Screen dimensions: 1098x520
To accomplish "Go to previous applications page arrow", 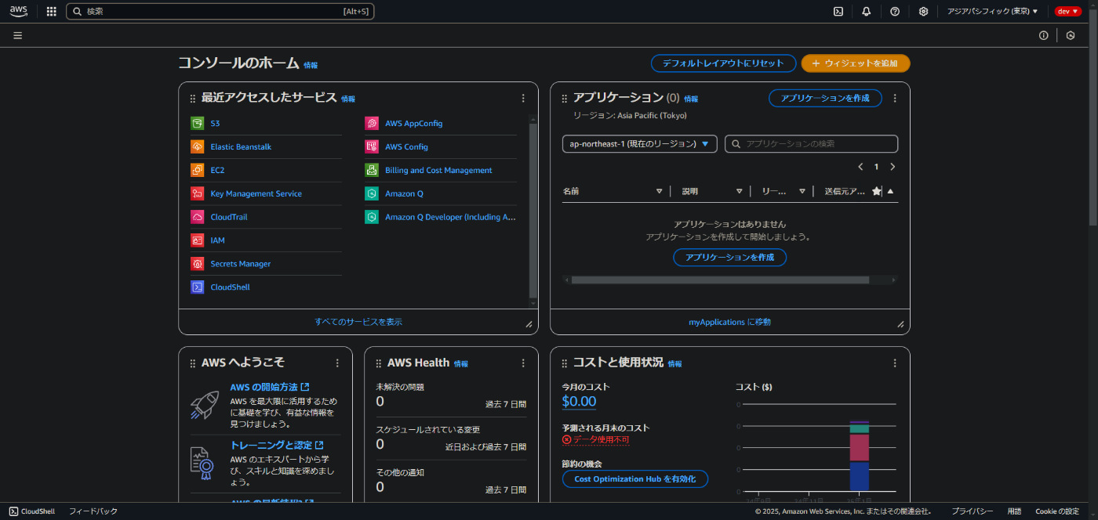I will pos(860,167).
